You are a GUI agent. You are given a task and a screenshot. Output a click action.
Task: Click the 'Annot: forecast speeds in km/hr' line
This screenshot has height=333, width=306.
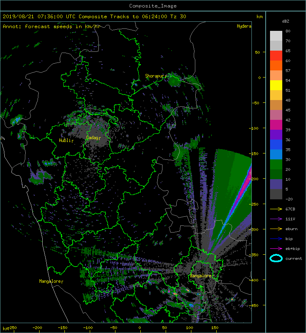tap(51, 26)
